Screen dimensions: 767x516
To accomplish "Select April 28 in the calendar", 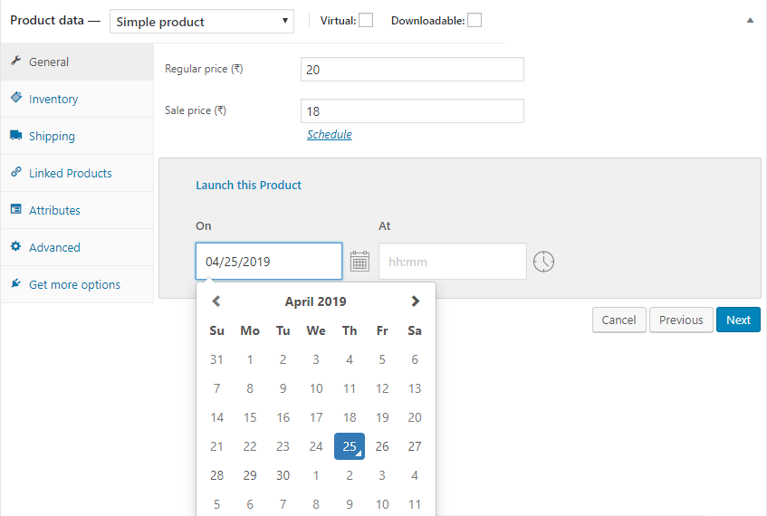I will [216, 475].
